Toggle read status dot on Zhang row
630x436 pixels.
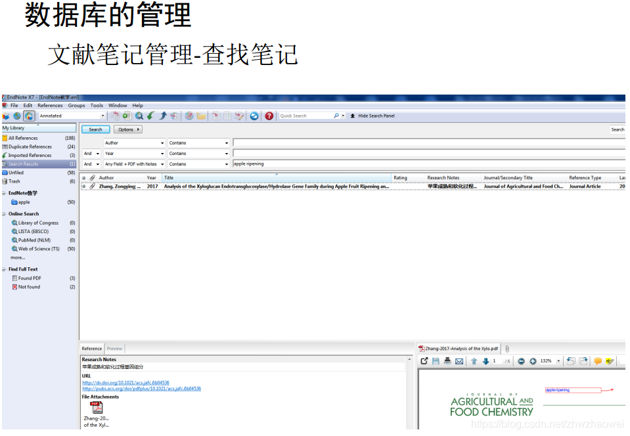[83, 186]
